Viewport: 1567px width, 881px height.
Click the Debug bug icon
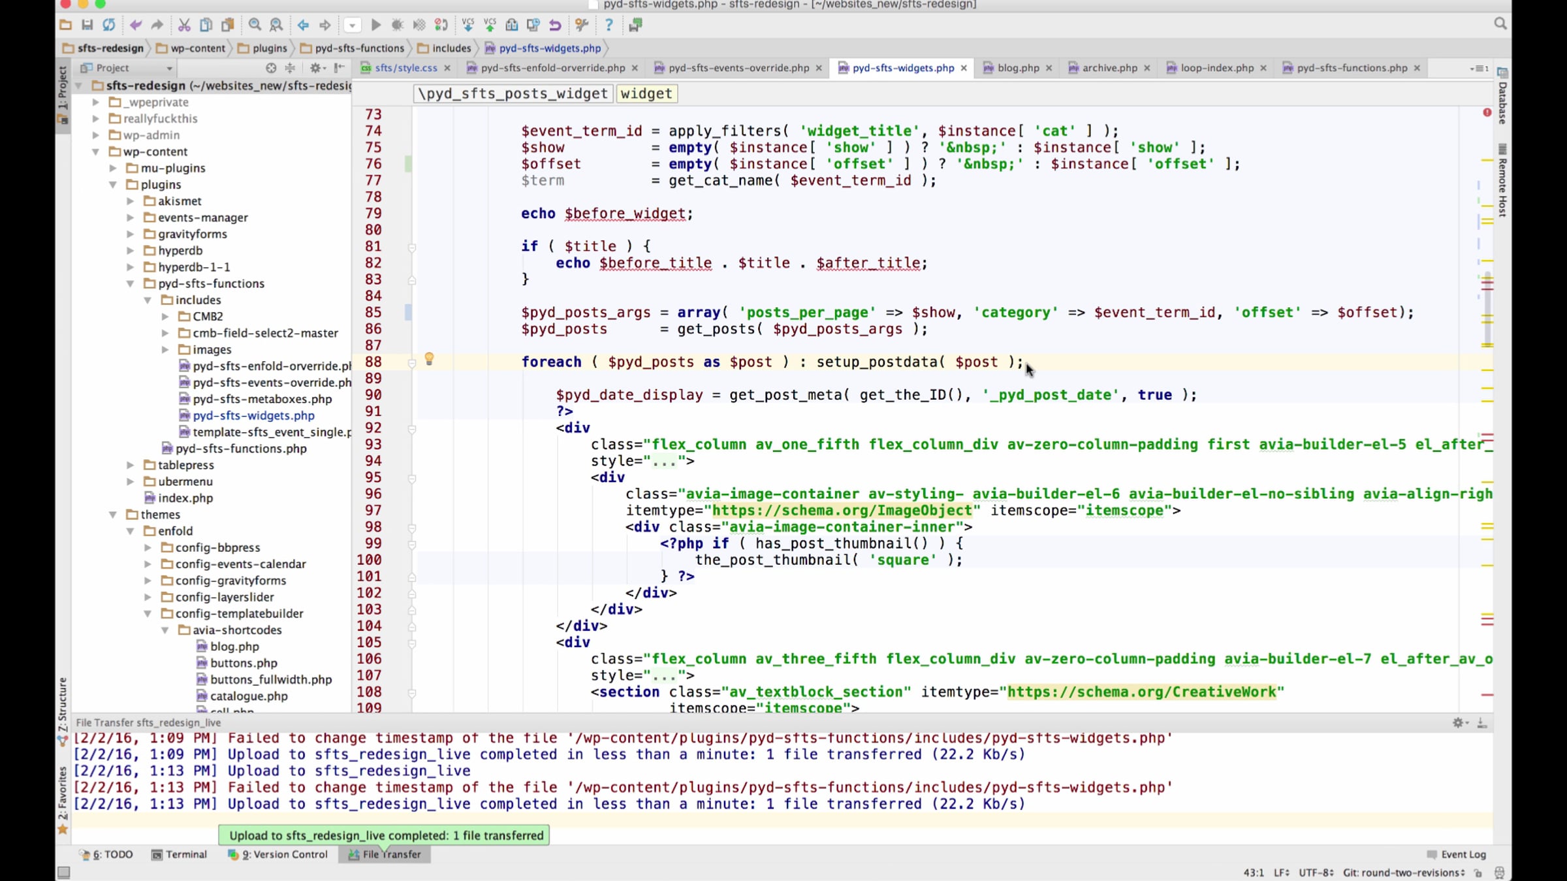[x=397, y=25]
